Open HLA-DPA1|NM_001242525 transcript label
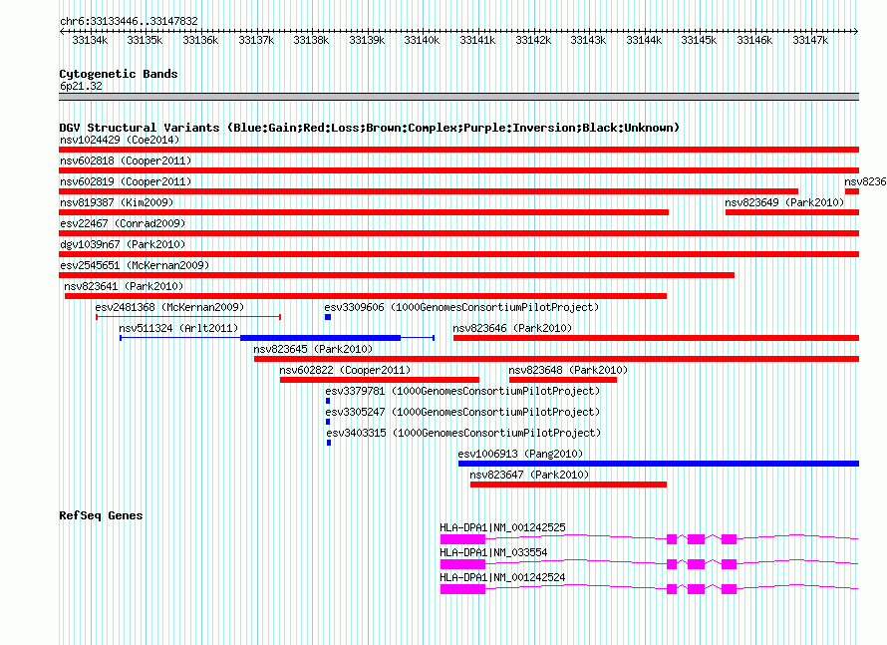 (503, 527)
